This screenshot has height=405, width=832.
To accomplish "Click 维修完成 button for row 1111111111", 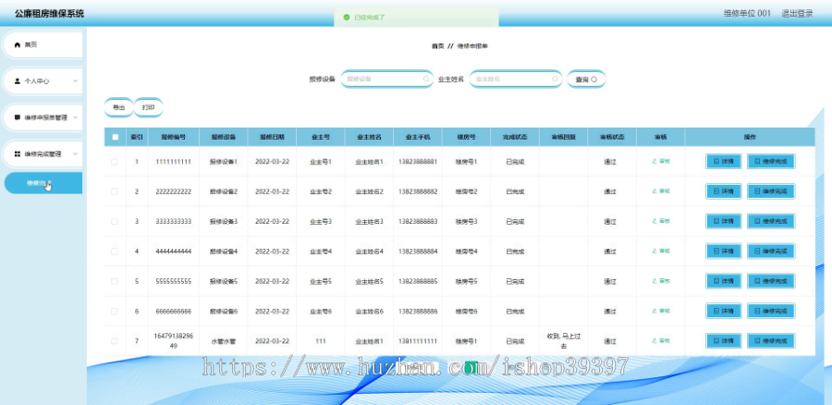I will coord(771,162).
